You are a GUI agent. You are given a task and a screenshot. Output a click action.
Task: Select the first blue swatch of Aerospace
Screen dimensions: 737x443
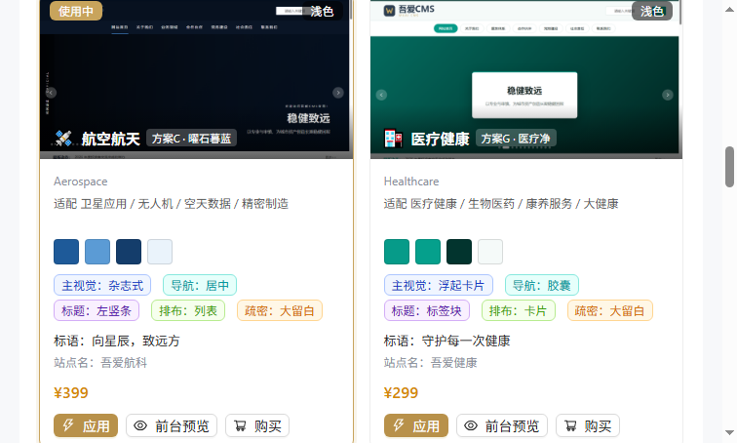66,252
